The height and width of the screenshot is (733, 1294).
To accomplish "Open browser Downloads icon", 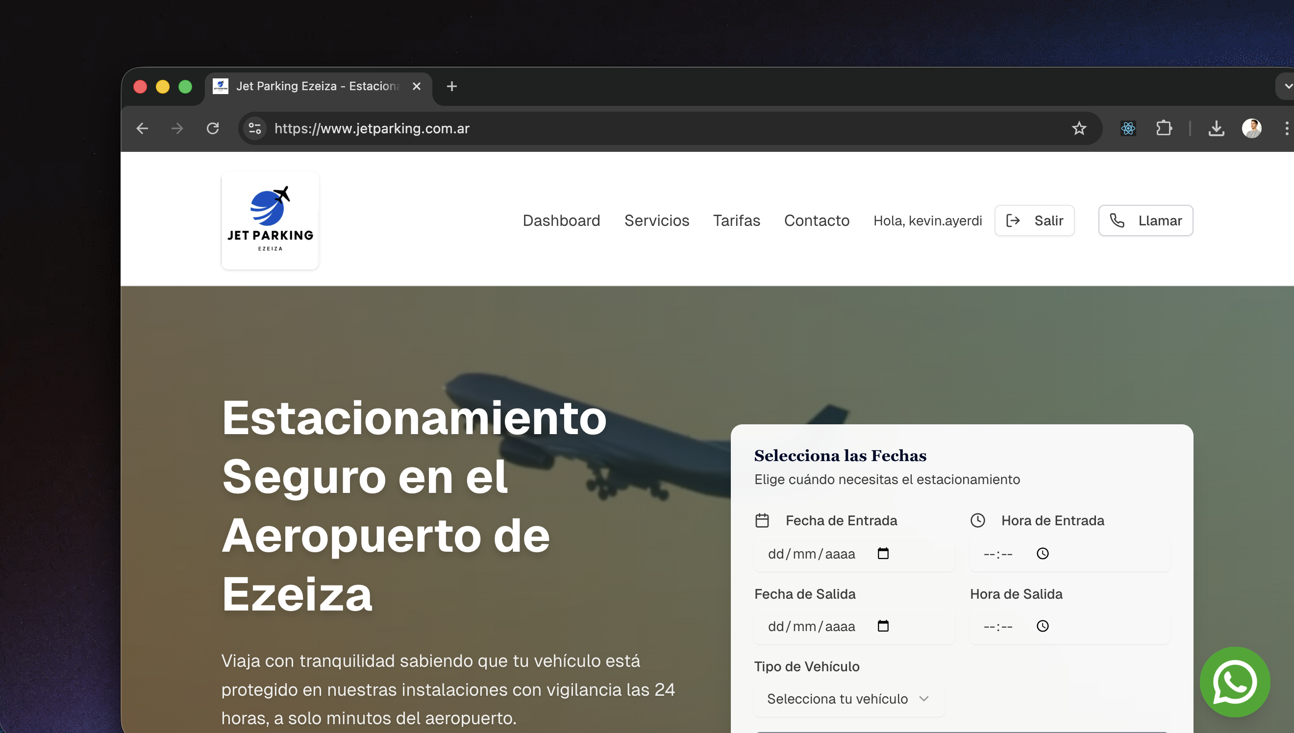I will tap(1217, 128).
